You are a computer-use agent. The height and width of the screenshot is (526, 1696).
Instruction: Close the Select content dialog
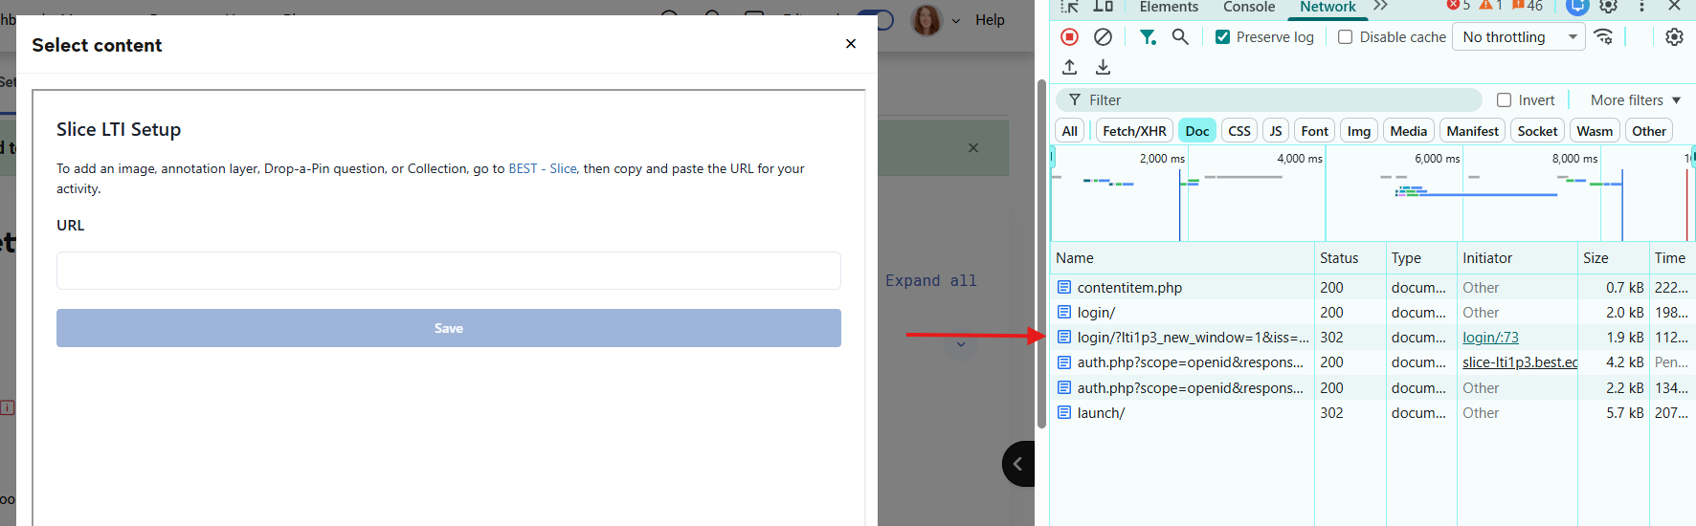pos(851,44)
